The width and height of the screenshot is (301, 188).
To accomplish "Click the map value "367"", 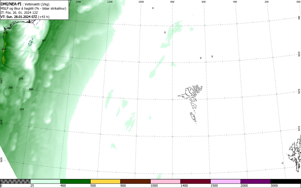I will tap(44, 41).
